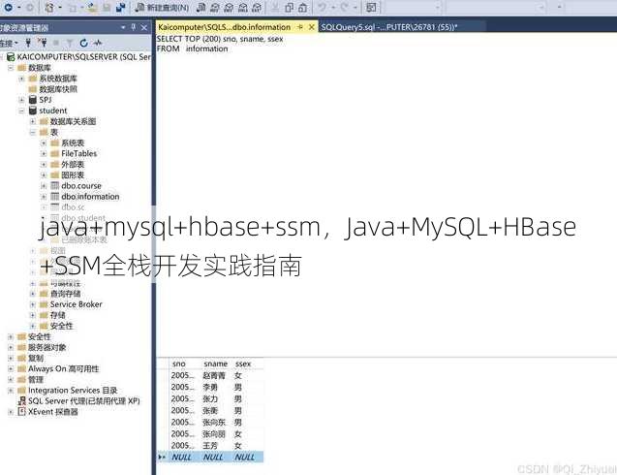Click the SPJ database cylinder icon

click(x=33, y=100)
